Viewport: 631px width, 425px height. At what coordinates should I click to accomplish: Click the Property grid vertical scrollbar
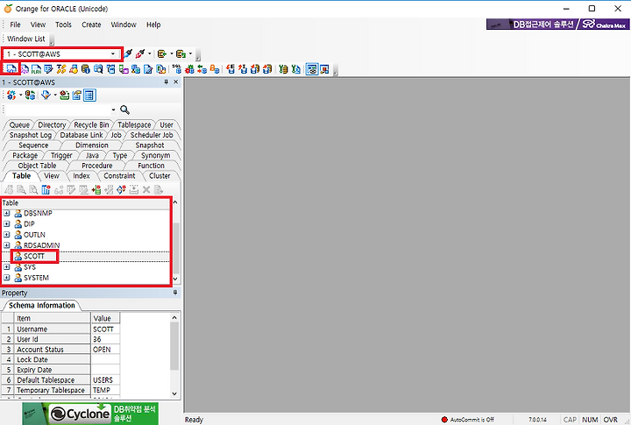174,356
